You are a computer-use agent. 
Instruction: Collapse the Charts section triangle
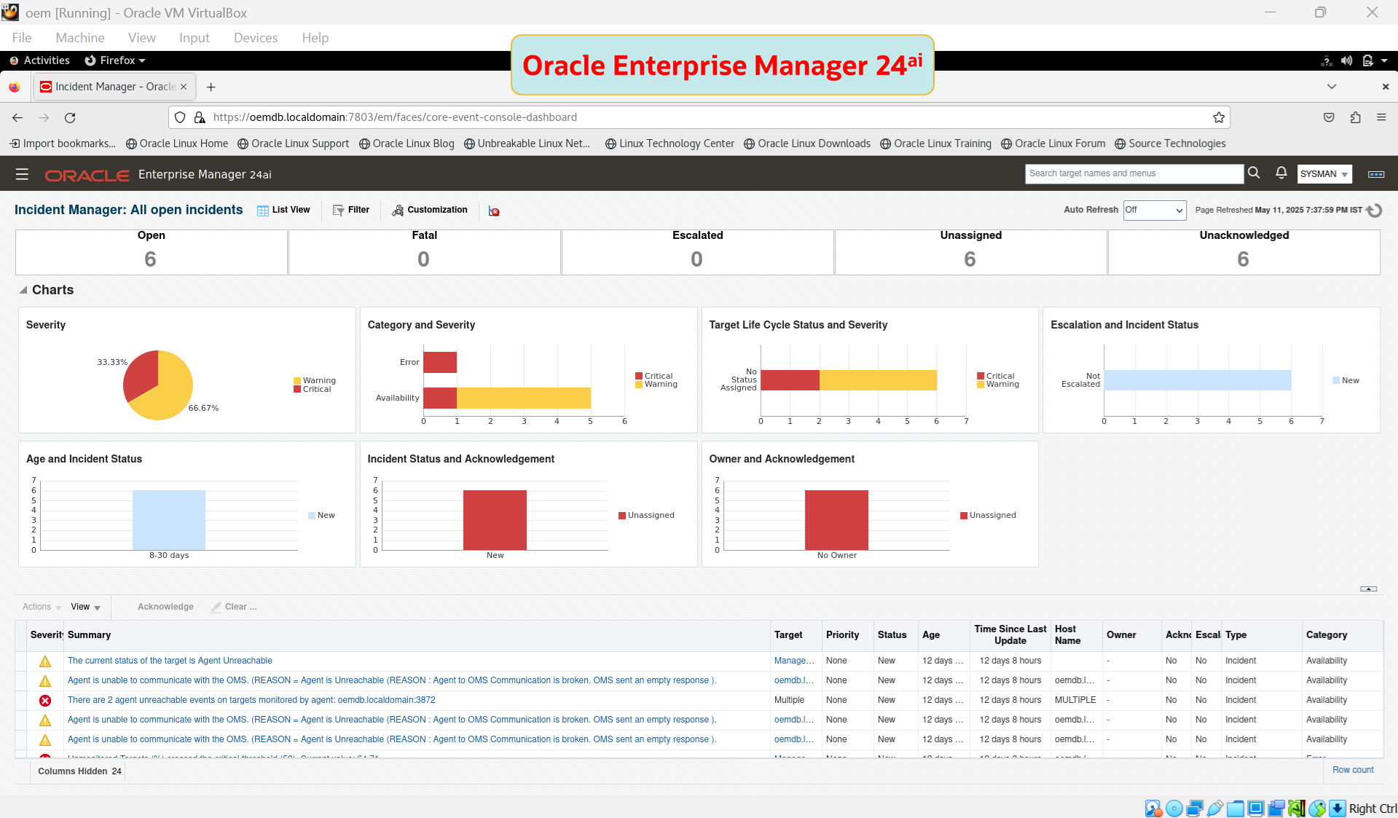point(23,290)
